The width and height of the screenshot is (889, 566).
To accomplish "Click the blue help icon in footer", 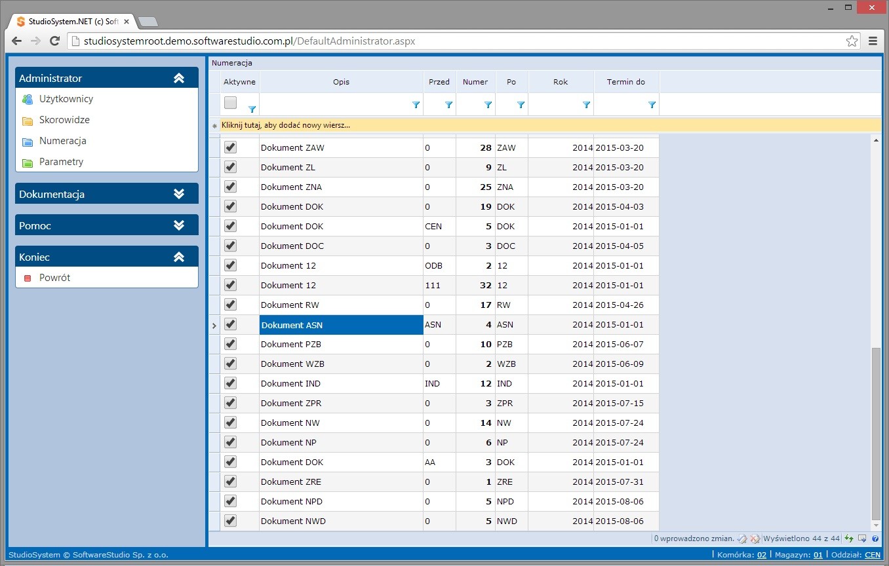I will point(875,538).
